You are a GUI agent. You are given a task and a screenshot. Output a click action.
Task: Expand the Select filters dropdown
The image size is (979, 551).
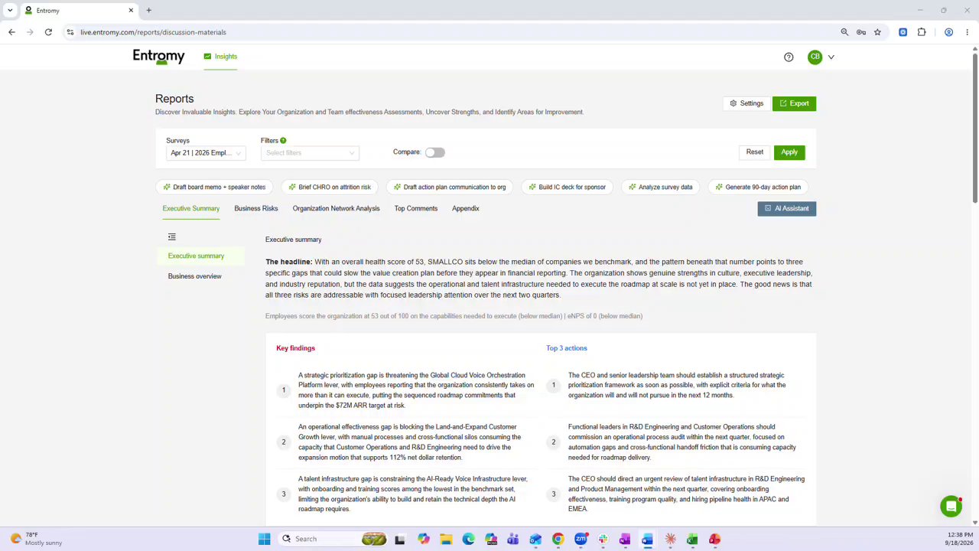click(x=310, y=153)
